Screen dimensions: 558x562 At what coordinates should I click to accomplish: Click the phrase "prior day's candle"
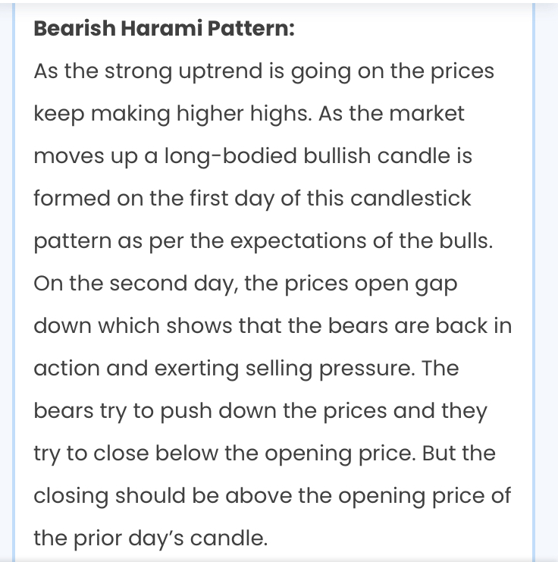coord(171,538)
